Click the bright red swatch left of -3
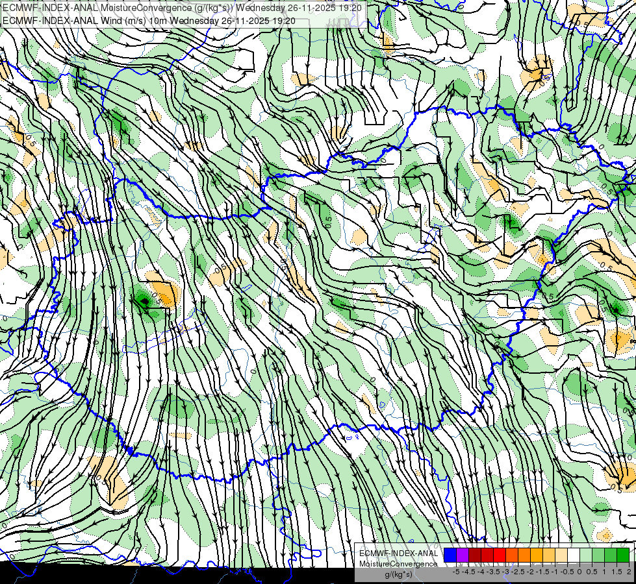This screenshot has width=636, height=584. (500, 555)
